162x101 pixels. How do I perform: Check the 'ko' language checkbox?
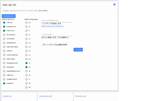(26, 83)
